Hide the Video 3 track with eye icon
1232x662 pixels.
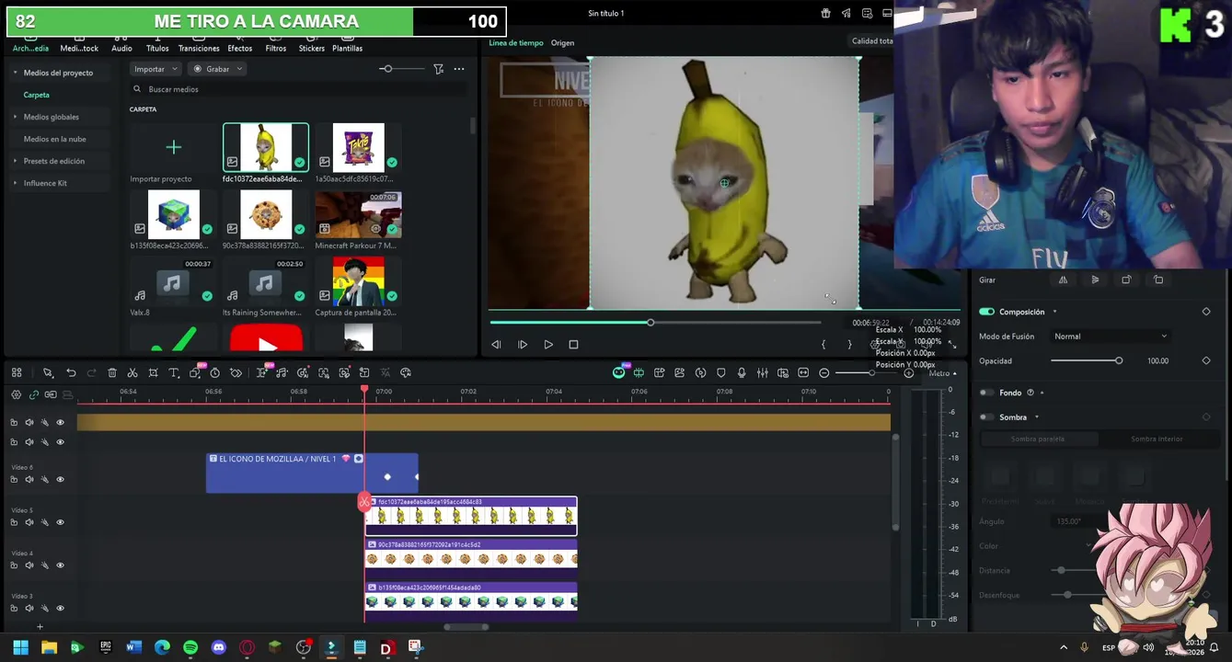61,609
